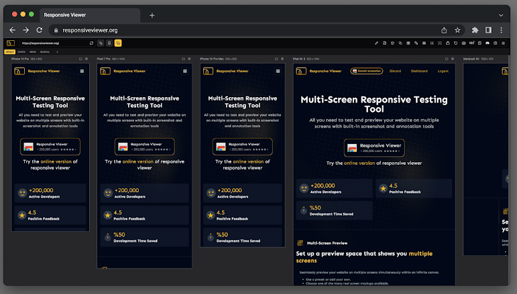Viewport: 517px width, 294px height.
Task: Click the fullscreen arrows icon in extension toolbar
Action: pos(439,43)
